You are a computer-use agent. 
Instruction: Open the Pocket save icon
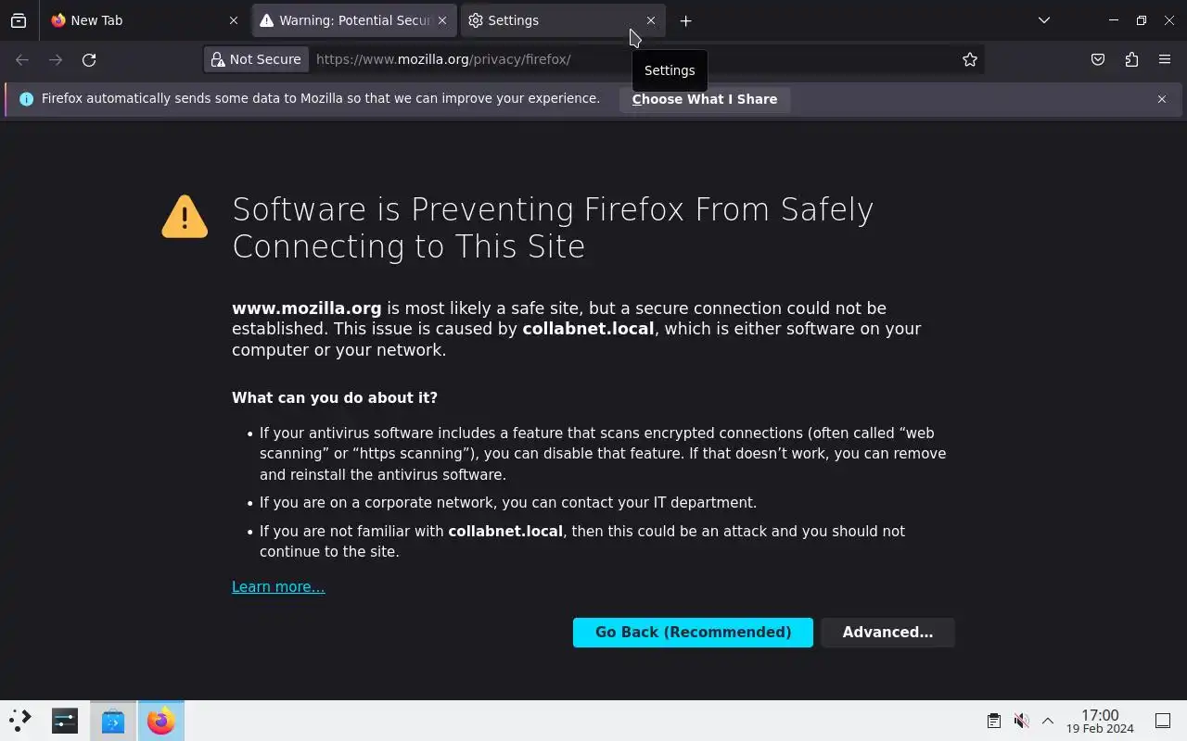[x=1098, y=59]
